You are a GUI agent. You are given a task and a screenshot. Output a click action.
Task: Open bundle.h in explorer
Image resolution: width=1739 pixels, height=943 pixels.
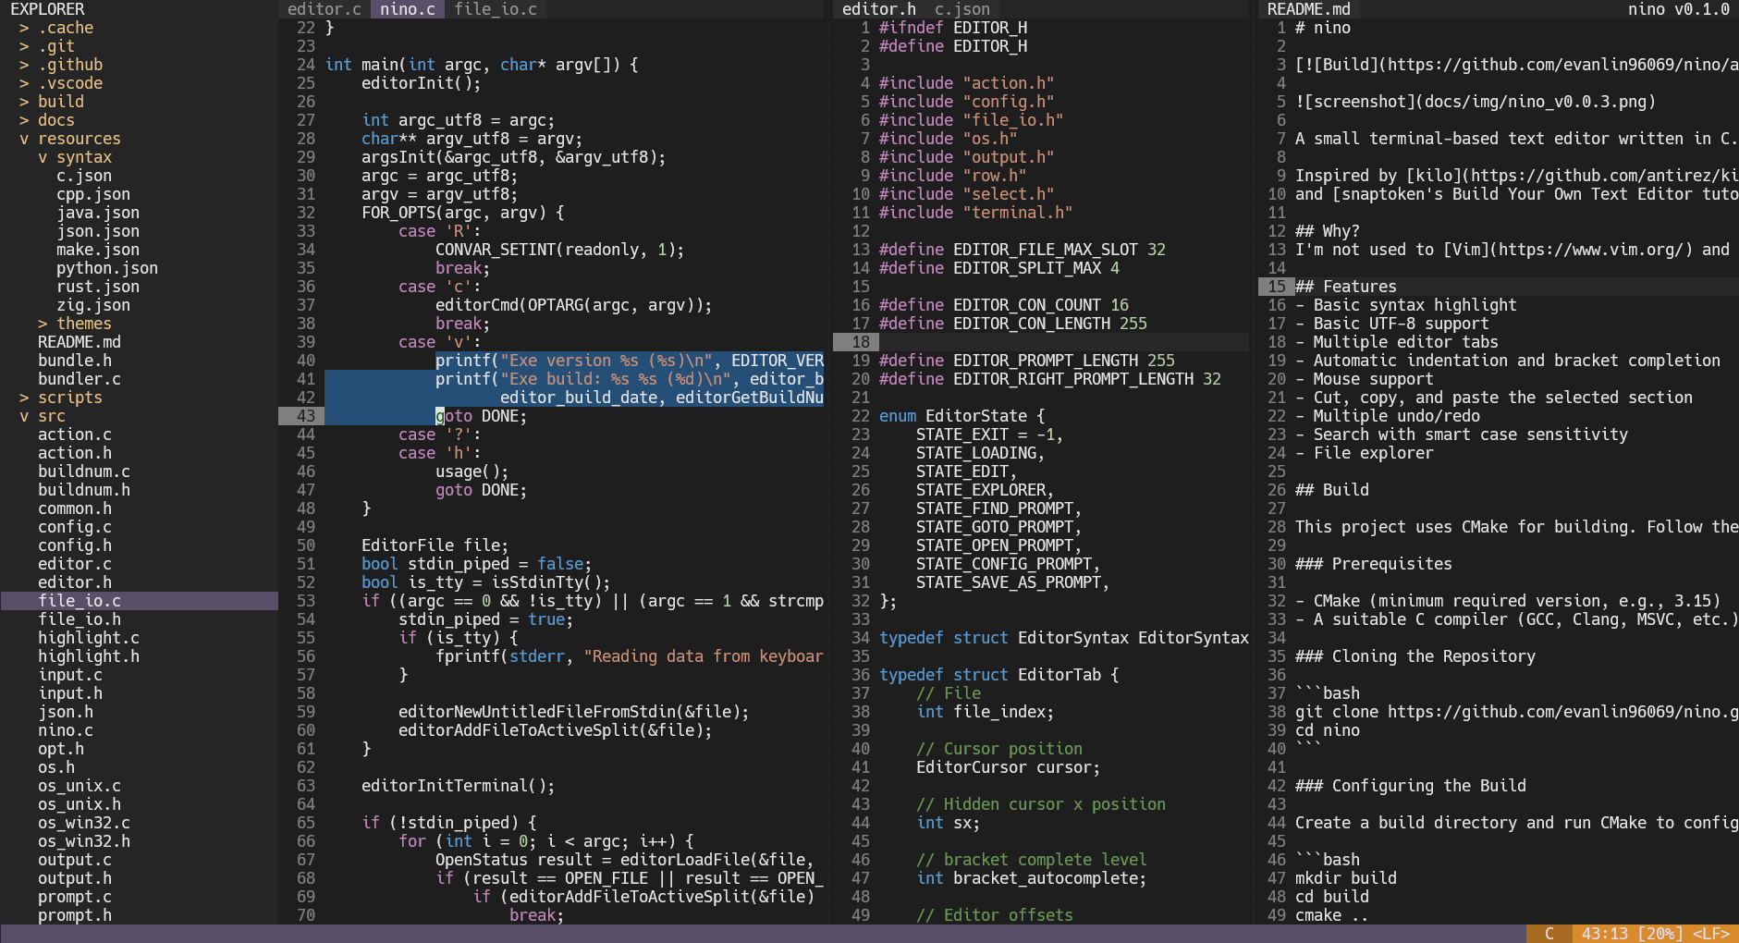(75, 361)
